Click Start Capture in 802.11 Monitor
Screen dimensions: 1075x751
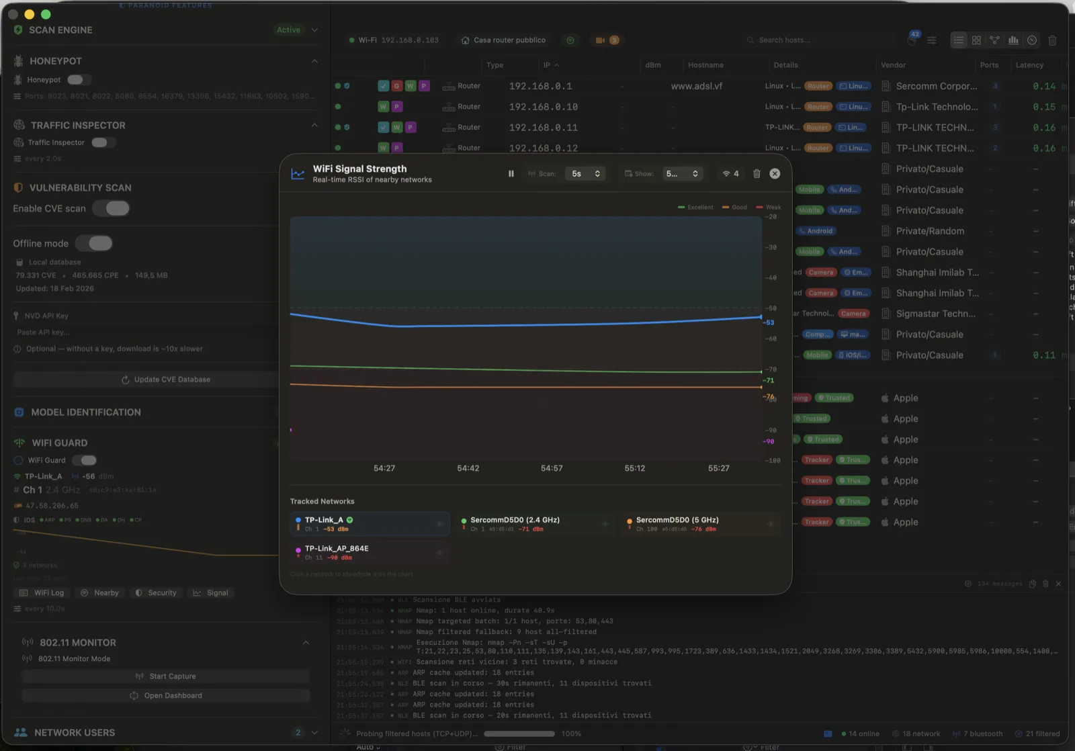click(x=166, y=676)
